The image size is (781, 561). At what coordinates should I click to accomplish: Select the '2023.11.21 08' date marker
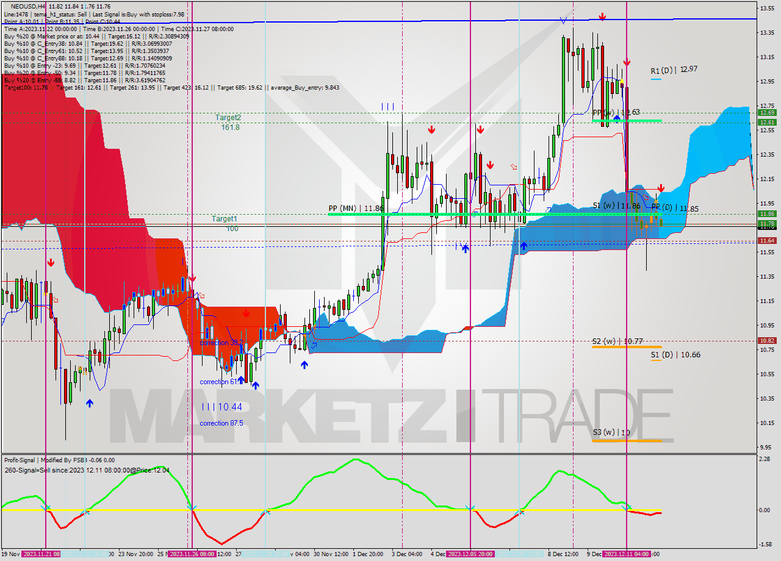41,554
